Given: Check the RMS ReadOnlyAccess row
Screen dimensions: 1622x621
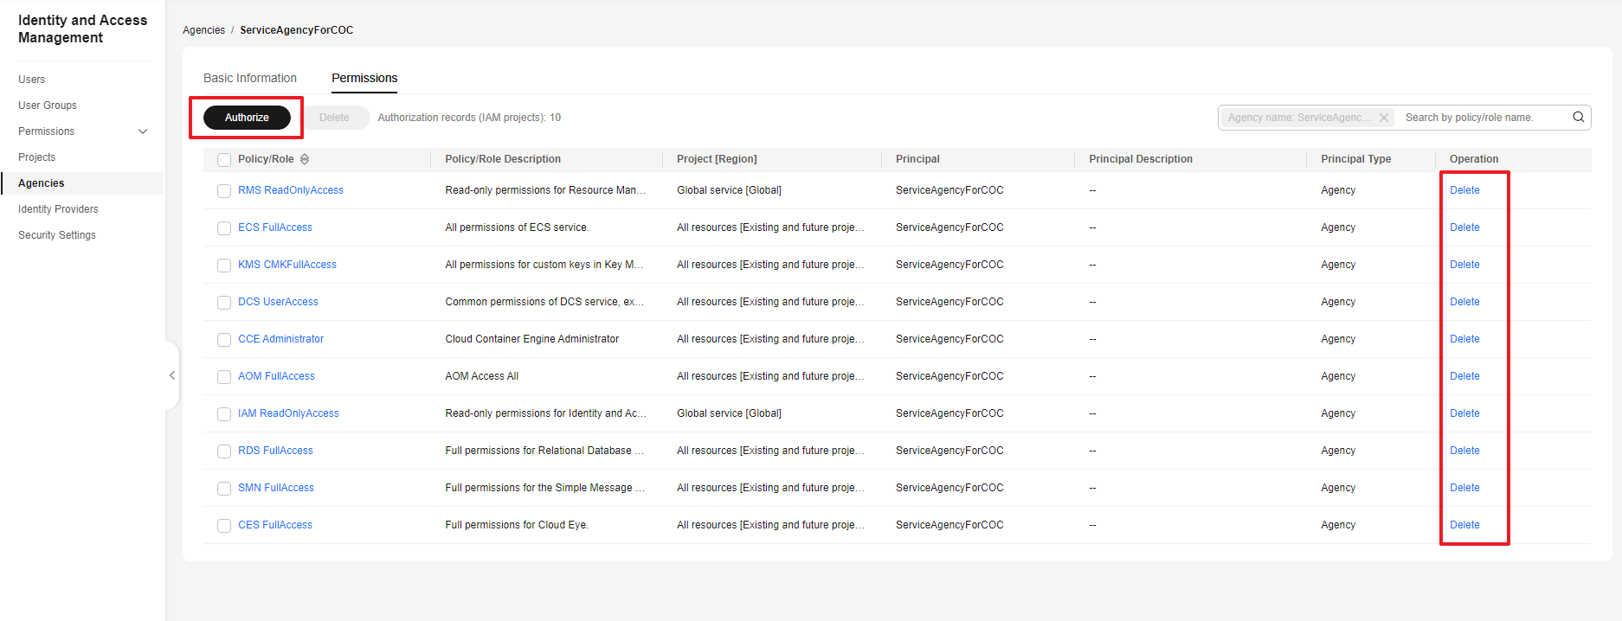Looking at the screenshot, I should tap(224, 191).
